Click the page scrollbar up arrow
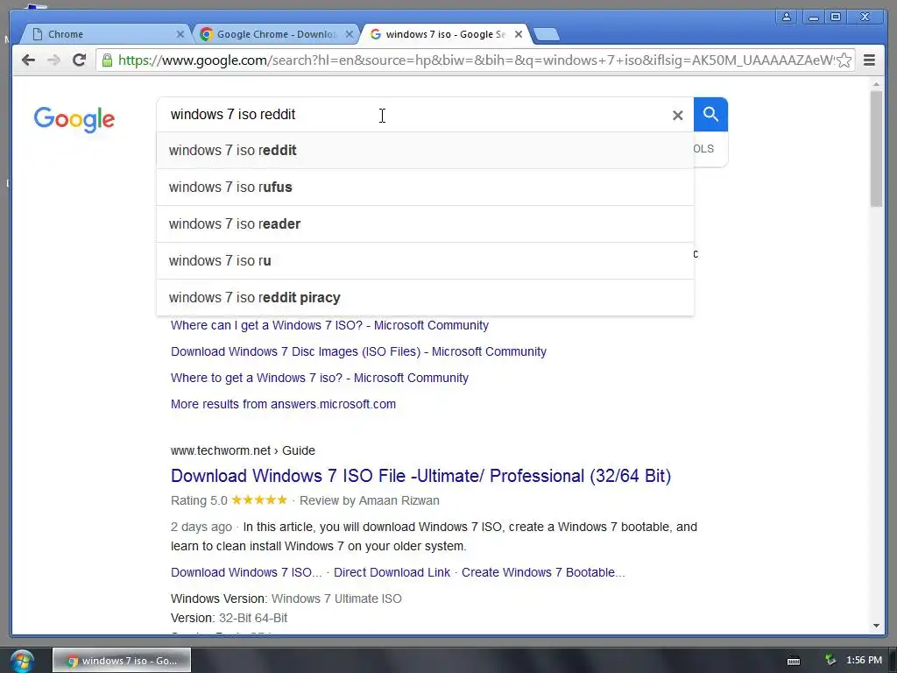Screen dimensions: 897x673 [x=876, y=84]
